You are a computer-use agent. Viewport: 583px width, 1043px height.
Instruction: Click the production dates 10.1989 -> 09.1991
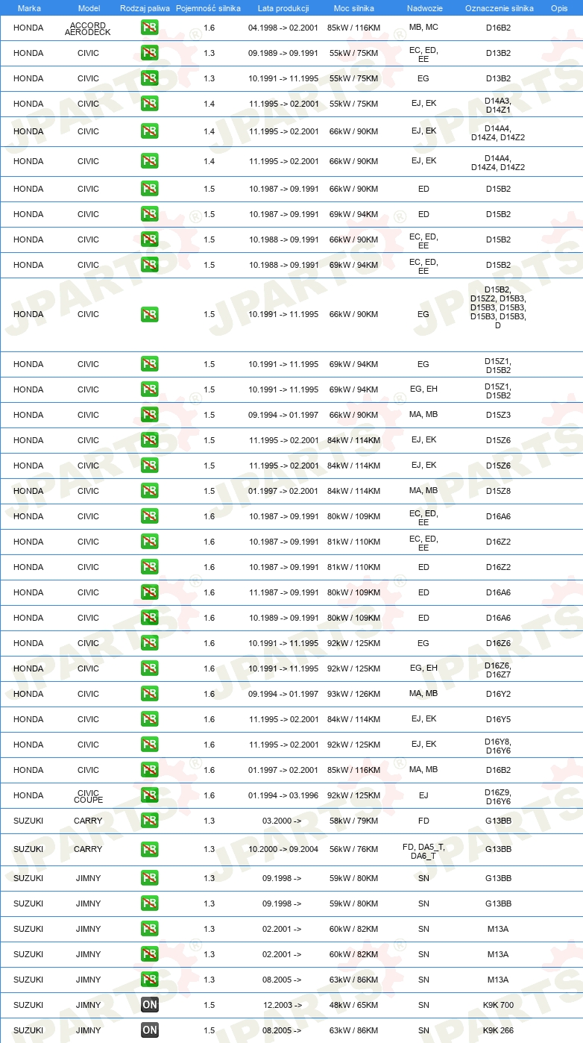click(283, 618)
